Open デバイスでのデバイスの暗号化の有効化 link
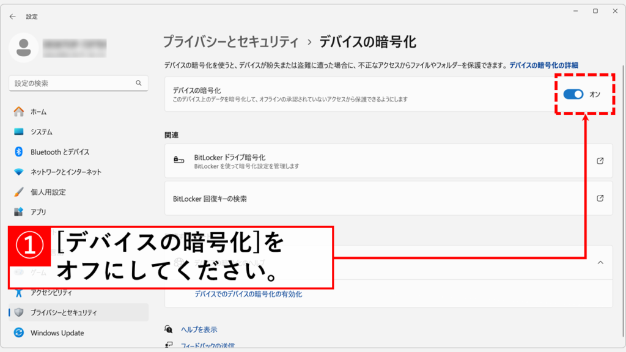This screenshot has height=352, width=626. point(248,294)
